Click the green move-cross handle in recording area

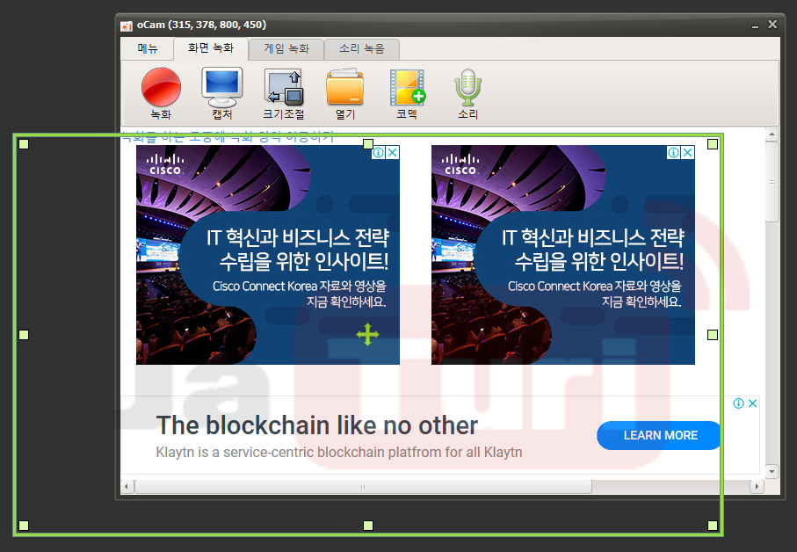pyautogui.click(x=367, y=335)
